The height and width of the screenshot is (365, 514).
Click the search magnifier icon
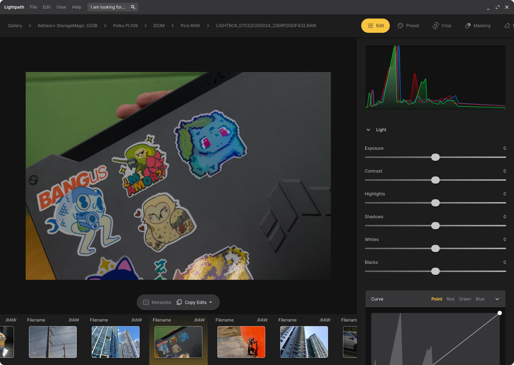click(x=133, y=7)
